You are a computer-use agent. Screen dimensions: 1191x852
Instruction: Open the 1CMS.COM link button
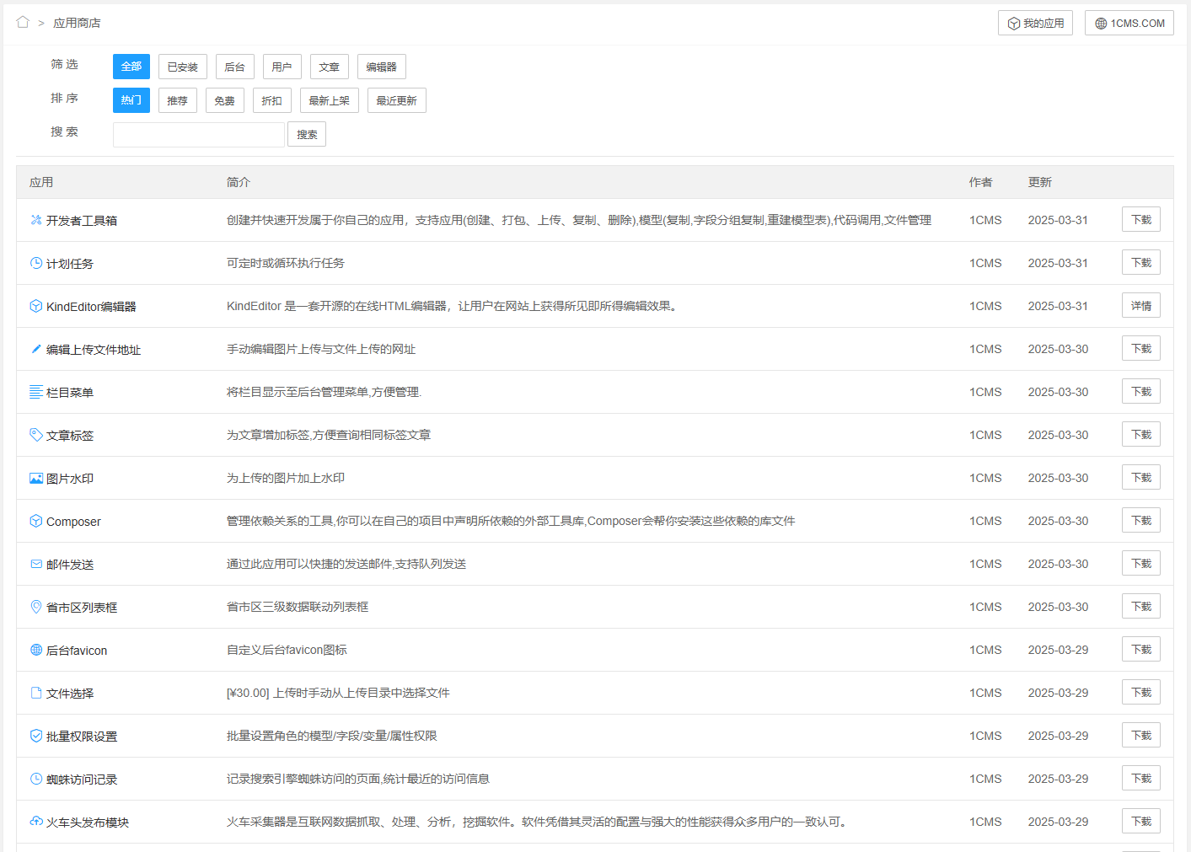tap(1129, 23)
